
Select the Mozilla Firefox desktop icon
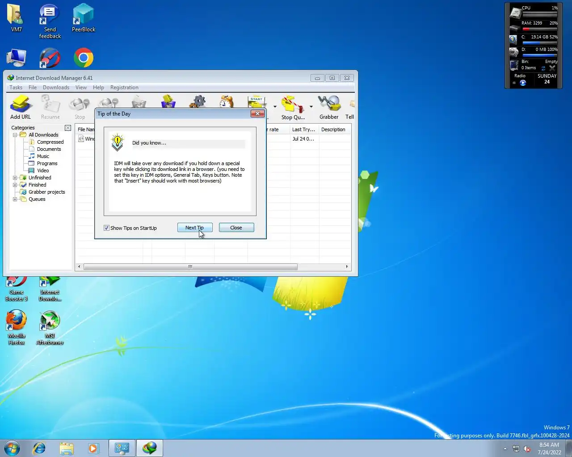click(x=17, y=328)
